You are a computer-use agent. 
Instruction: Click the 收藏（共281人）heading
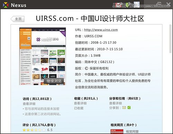(x=86, y=99)
